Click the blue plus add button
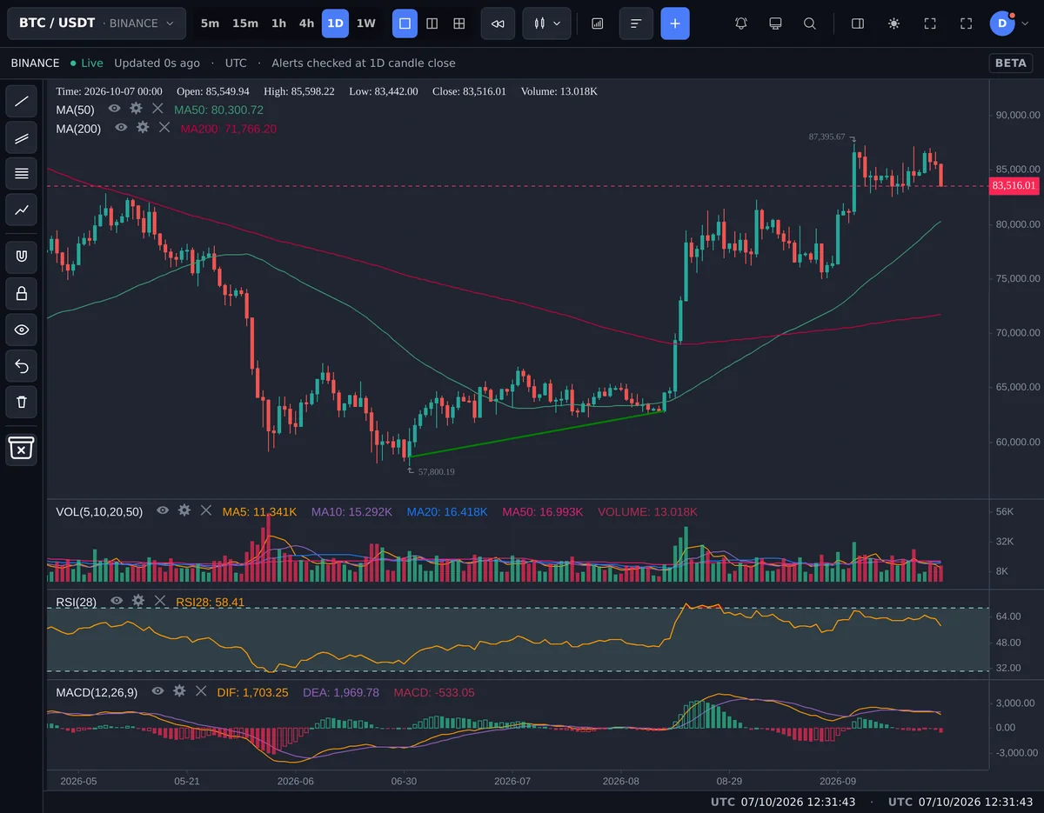This screenshot has width=1044, height=813. click(675, 23)
